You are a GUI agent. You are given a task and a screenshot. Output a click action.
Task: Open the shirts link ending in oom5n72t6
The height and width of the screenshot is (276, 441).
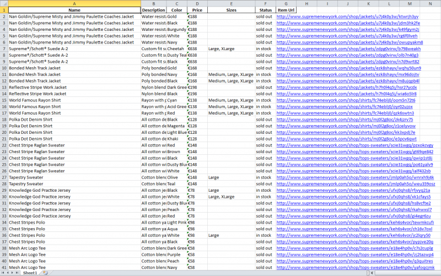[x=346, y=100]
